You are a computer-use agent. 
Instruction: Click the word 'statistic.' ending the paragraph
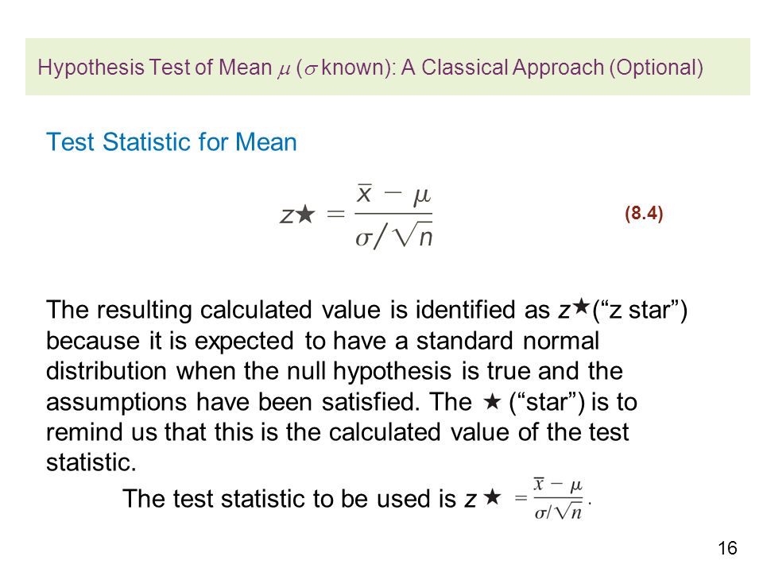pyautogui.click(x=91, y=462)
